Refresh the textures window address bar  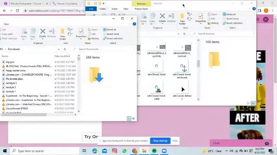(184, 34)
